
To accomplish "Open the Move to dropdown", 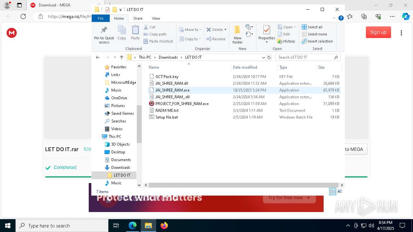I will [x=190, y=30].
